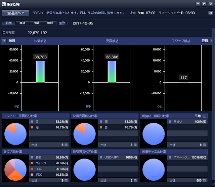
Task: Click the 36.8%(7) value for 指値
Action: point(62,157)
